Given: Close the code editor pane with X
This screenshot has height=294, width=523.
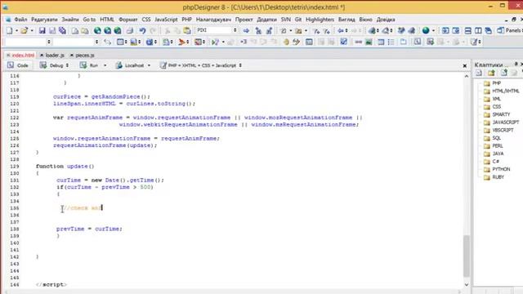Looking at the screenshot, I should click(x=465, y=66).
